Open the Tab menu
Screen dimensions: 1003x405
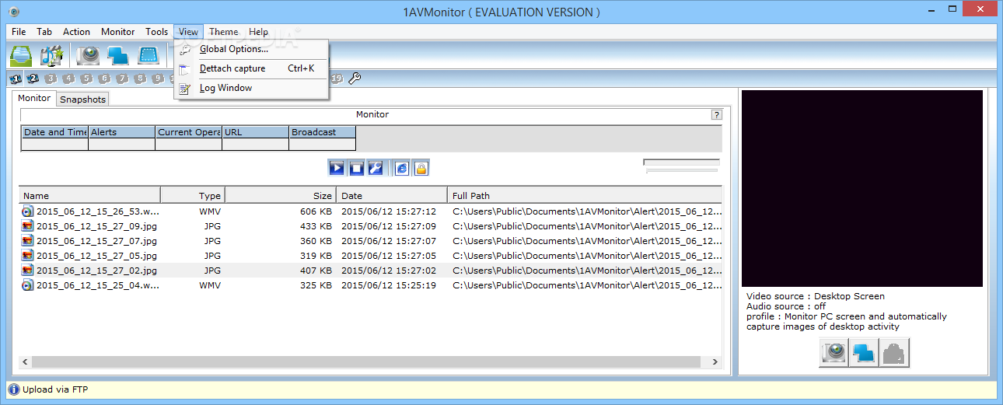pos(44,32)
